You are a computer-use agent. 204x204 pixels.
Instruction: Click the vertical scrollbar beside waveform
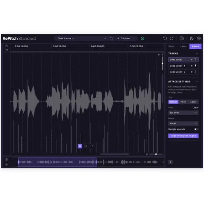(163, 88)
